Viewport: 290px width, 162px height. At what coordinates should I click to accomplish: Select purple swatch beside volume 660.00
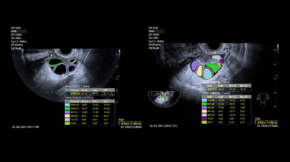tap(204, 108)
